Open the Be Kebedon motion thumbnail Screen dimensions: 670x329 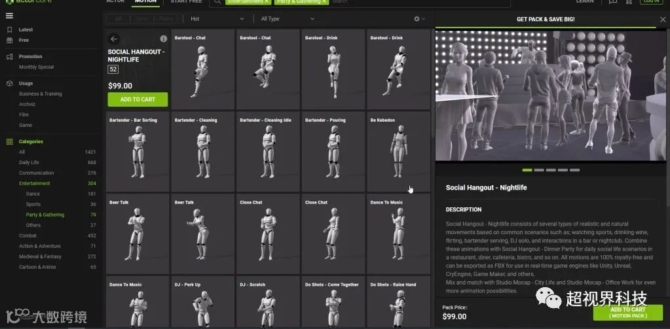(x=399, y=151)
